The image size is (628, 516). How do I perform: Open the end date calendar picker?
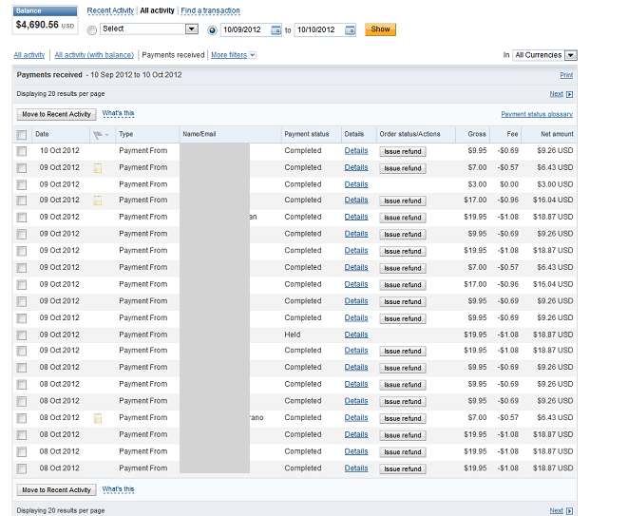350,30
